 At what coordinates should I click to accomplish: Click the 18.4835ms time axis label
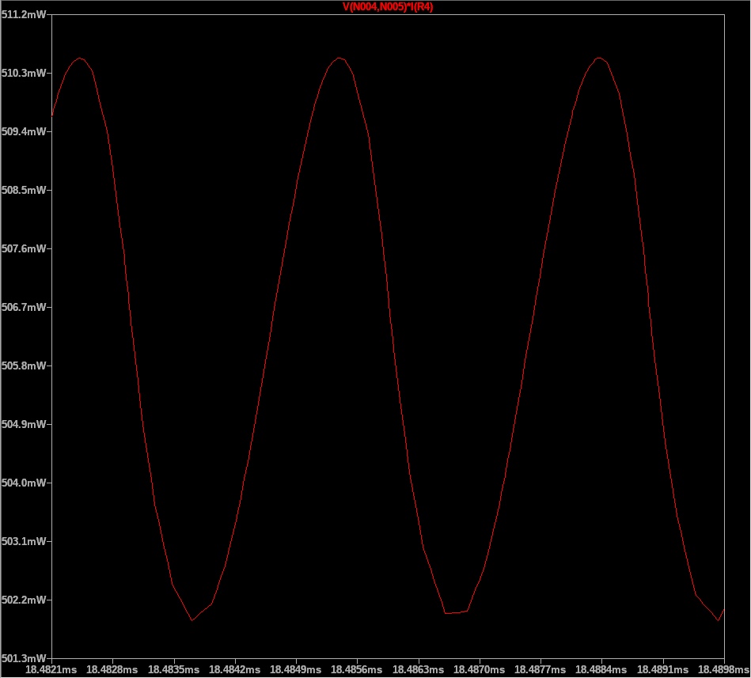click(x=173, y=669)
